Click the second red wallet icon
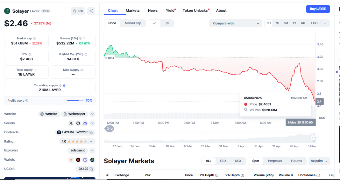 [x=78, y=160]
